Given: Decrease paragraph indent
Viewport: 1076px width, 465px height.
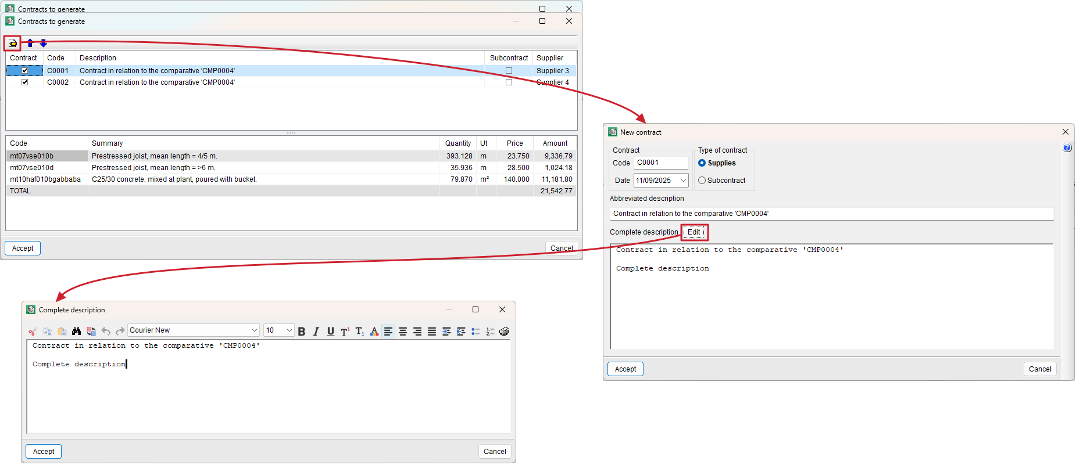Looking at the screenshot, I should (461, 331).
